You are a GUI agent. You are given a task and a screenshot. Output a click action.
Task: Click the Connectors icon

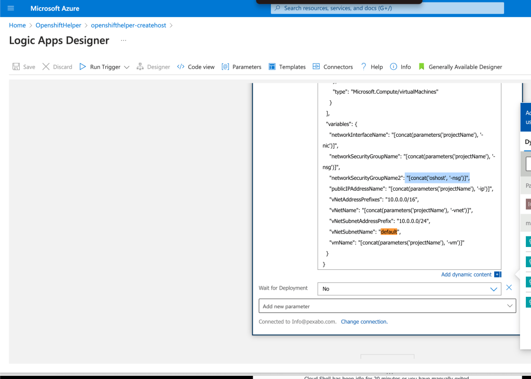click(316, 67)
